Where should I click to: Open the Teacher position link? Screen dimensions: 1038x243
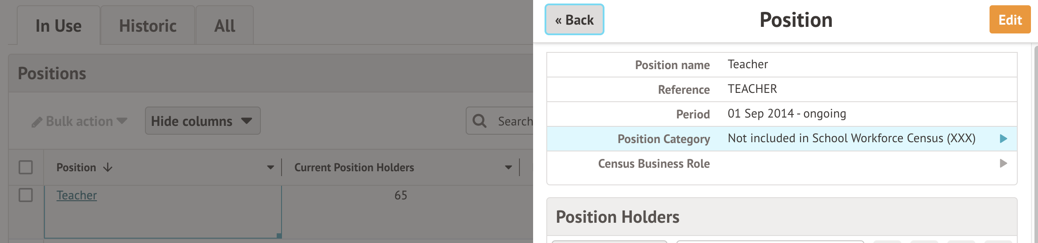[77, 195]
